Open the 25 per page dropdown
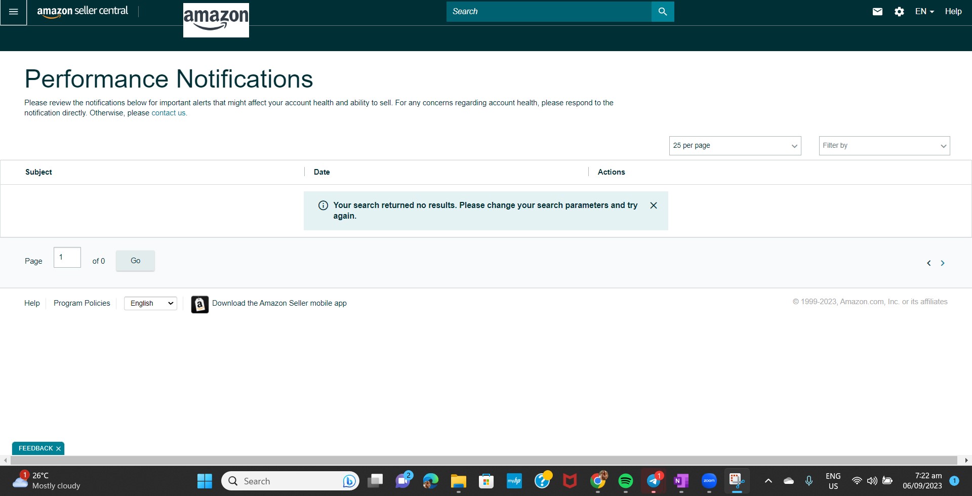The image size is (972, 496). click(x=735, y=146)
